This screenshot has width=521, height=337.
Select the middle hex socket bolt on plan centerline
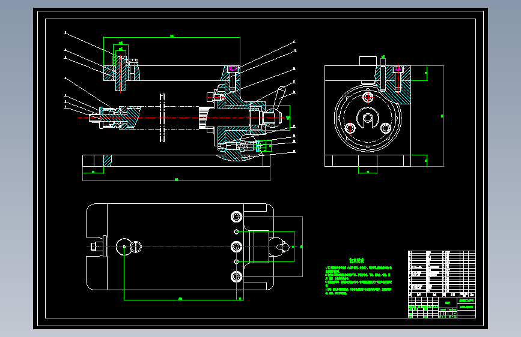pyautogui.click(x=236, y=247)
